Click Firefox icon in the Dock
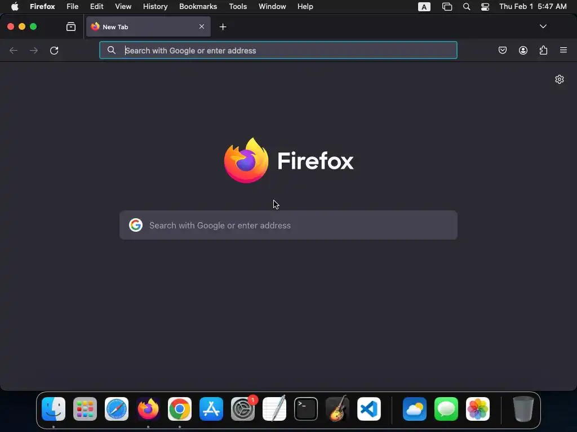The height and width of the screenshot is (432, 577). pos(148,409)
